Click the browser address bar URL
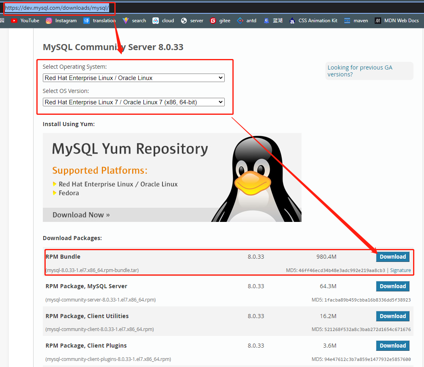424x367 pixels. click(x=57, y=8)
